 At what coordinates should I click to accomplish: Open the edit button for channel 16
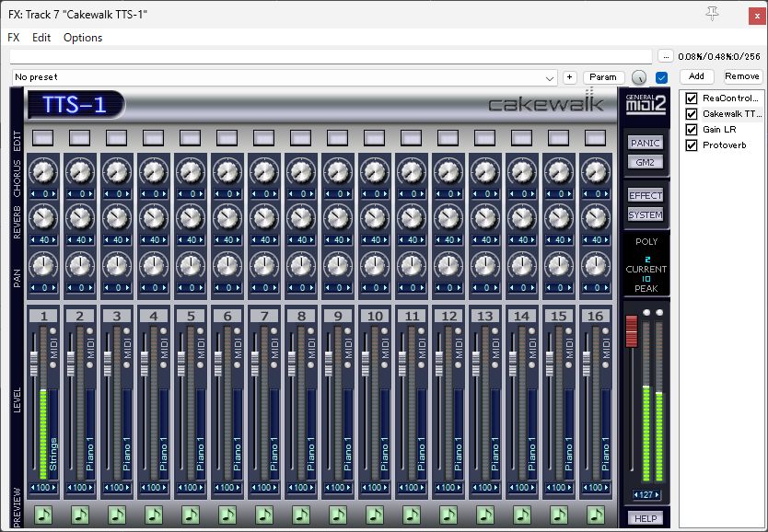[x=596, y=138]
